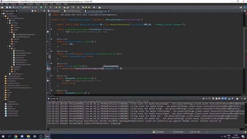Image resolution: width=247 pixels, height=139 pixels.
Task: Click the New file toolbar icon
Action: click(2, 7)
